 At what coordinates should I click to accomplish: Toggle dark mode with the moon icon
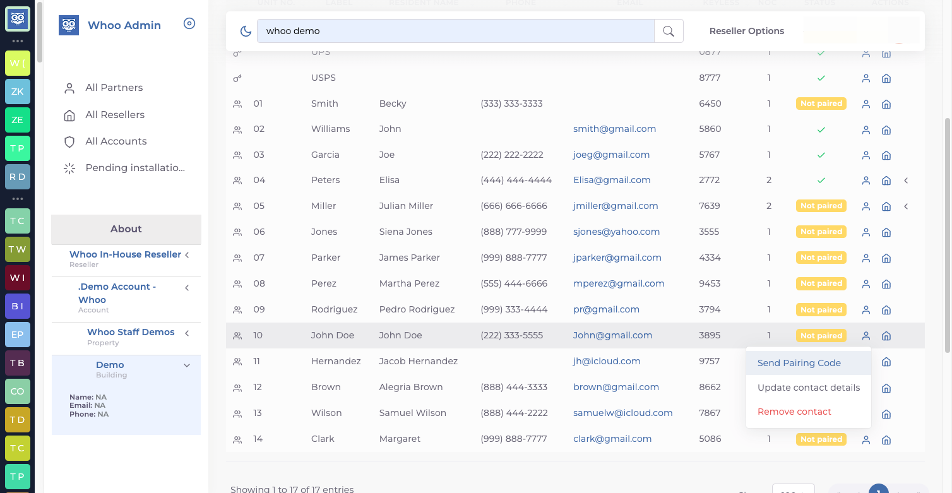point(246,31)
